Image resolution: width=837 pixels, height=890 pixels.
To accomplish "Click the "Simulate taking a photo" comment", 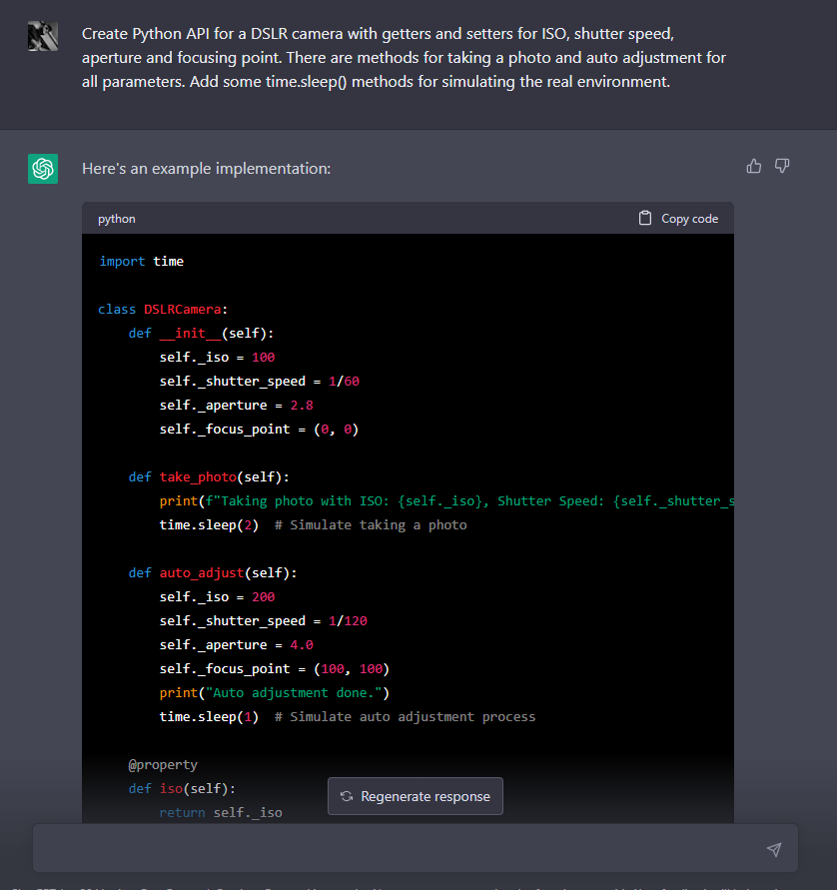I will [x=378, y=524].
